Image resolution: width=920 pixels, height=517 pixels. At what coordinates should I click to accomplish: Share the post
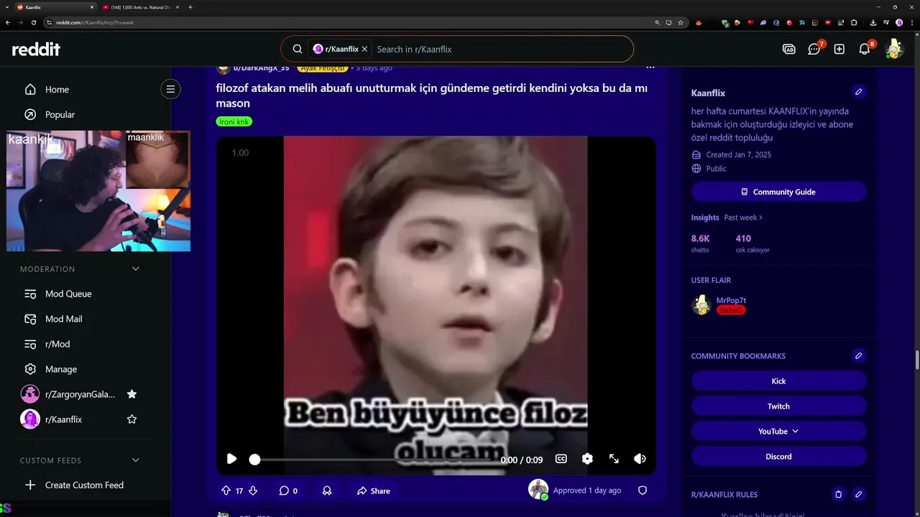(373, 490)
